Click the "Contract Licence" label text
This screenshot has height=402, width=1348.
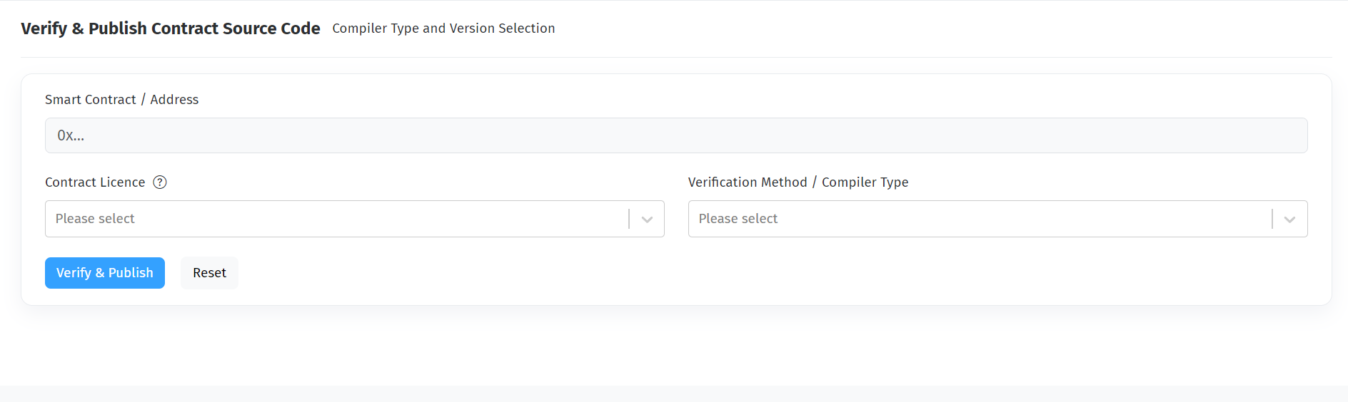(x=95, y=182)
